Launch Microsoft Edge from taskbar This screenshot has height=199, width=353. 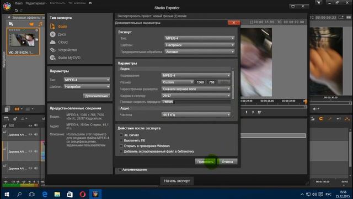tap(45, 194)
